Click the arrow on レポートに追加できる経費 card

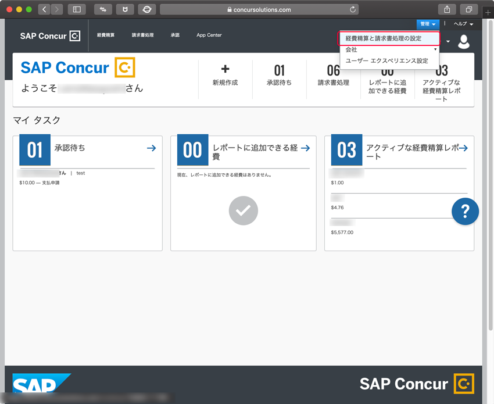click(305, 148)
